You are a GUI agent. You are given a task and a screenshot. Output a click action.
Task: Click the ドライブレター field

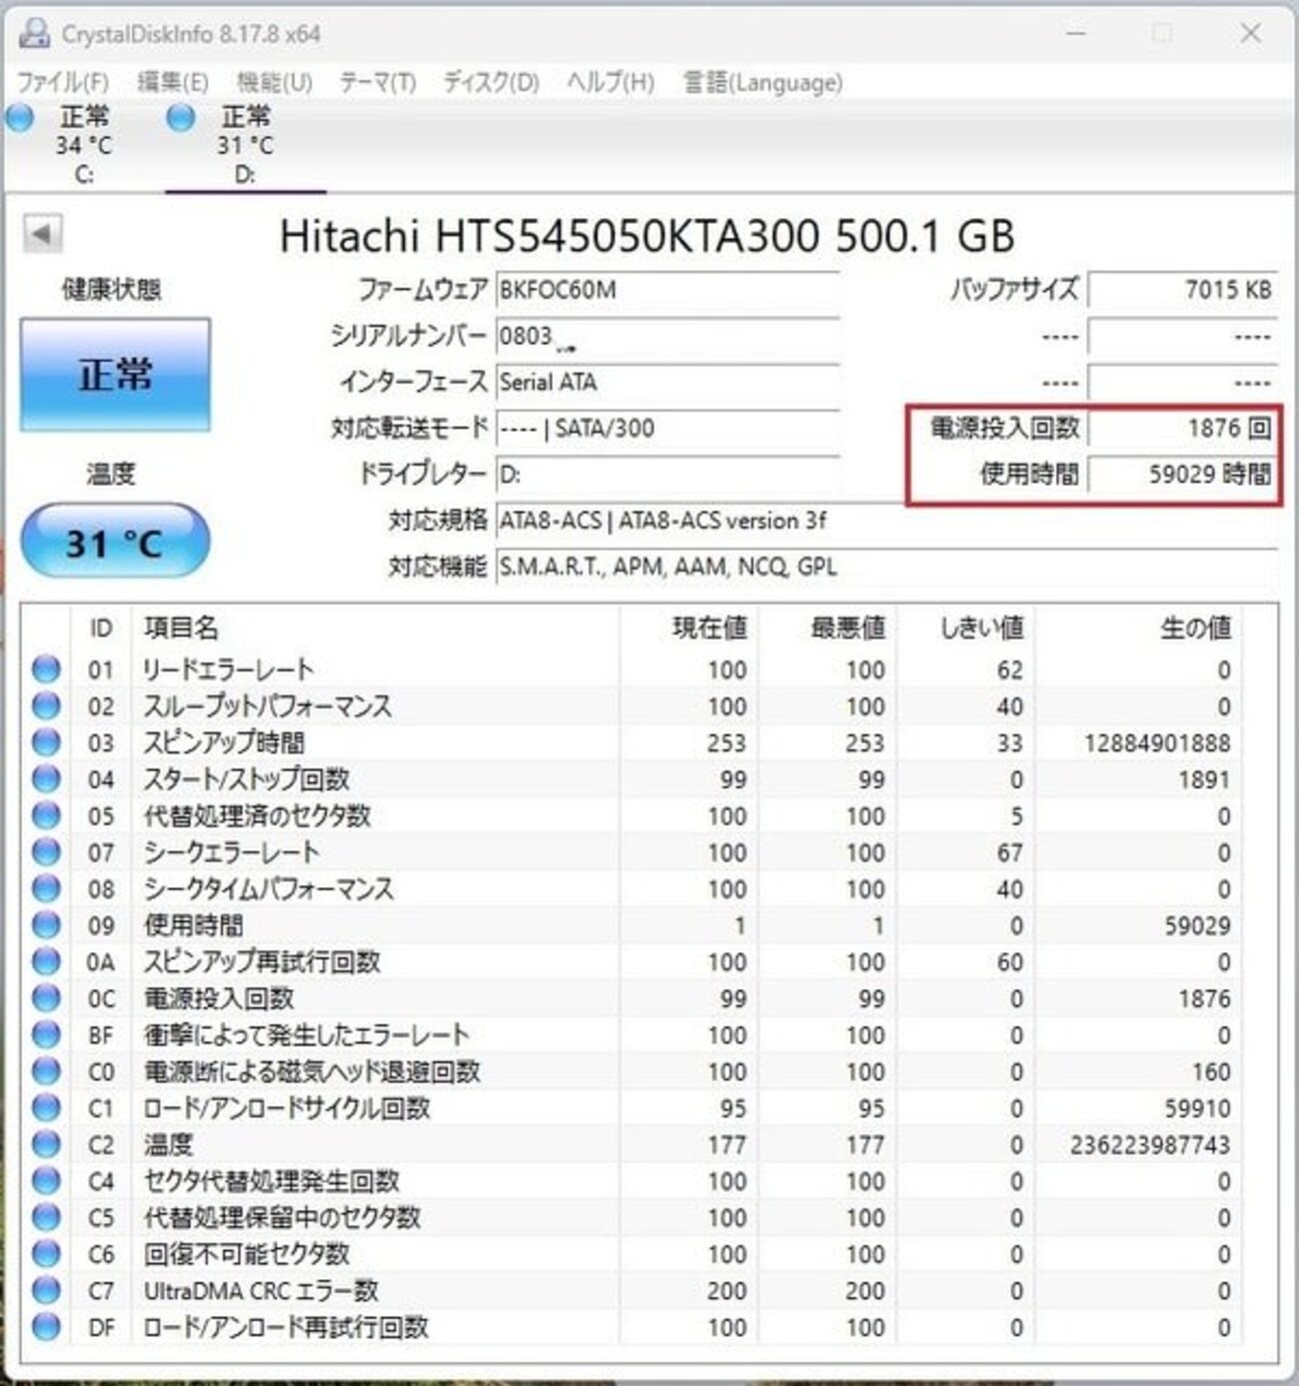pos(667,474)
